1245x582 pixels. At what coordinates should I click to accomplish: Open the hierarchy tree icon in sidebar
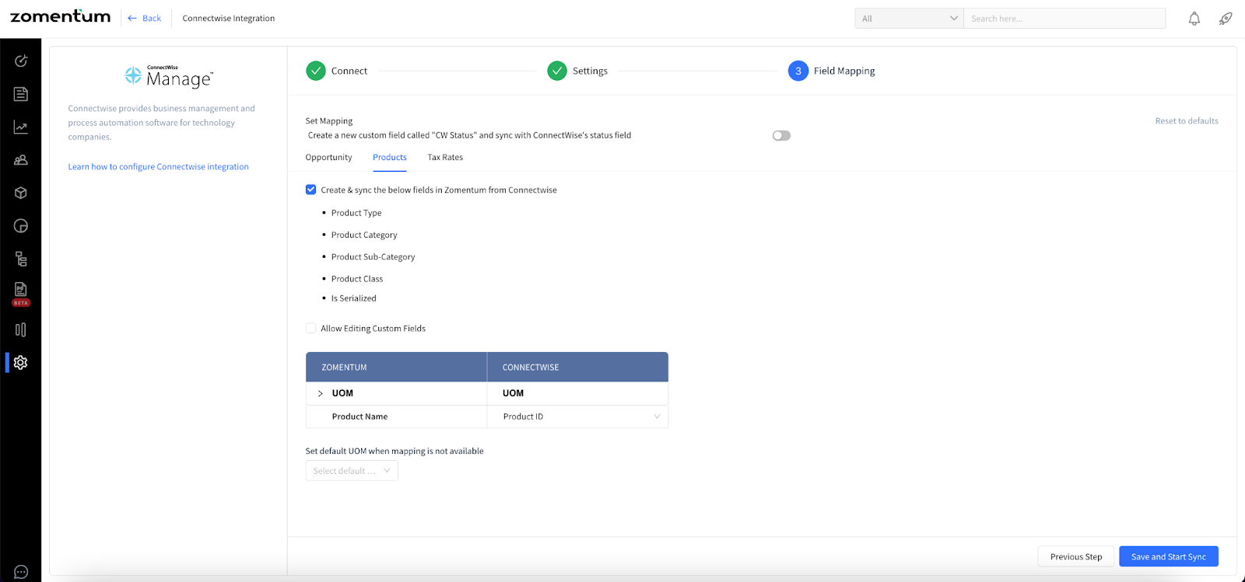(21, 259)
